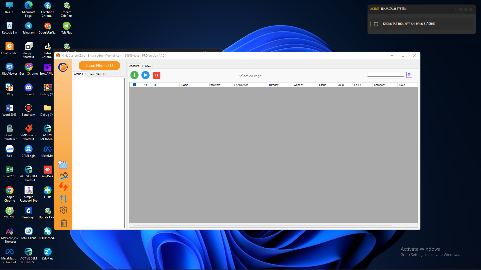Screen dimensions: 481x270
Task: Select the Zalo desktop icon
Action: click(x=10, y=151)
